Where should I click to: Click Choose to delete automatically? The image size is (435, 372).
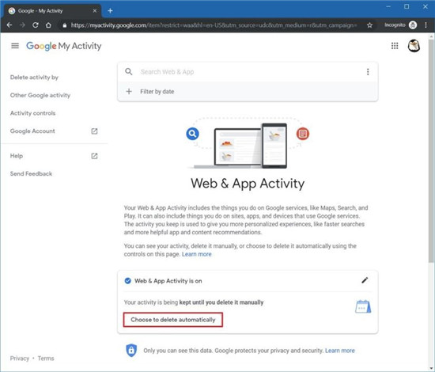pos(173,320)
